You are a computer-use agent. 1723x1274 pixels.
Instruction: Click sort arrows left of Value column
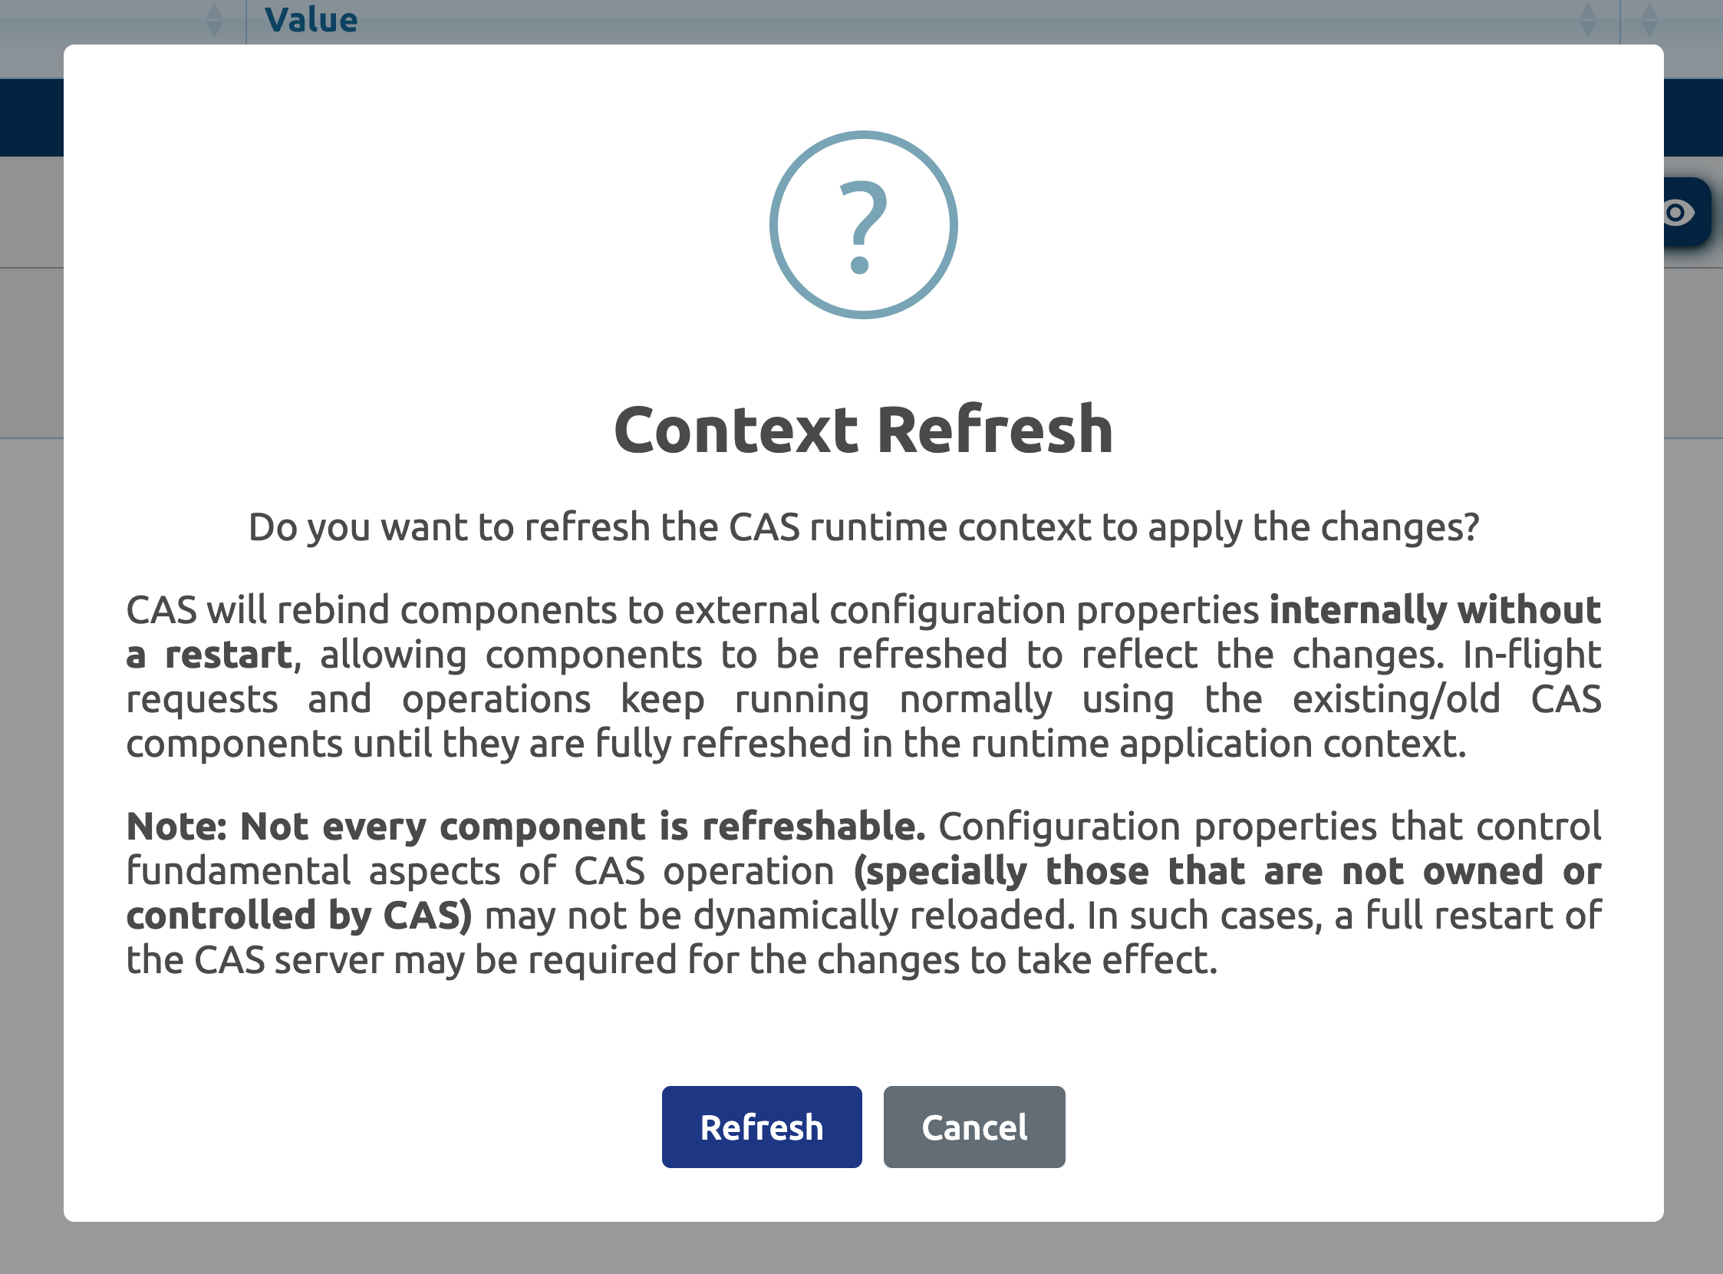click(x=214, y=19)
